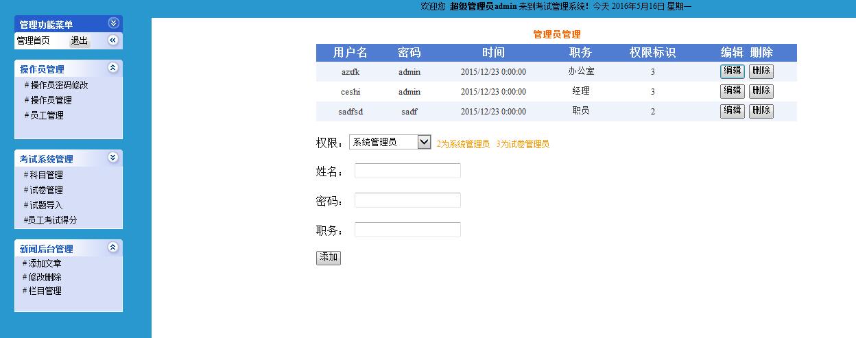Click the 考试系统管理 section header title
This screenshot has height=338, width=856.
point(46,159)
